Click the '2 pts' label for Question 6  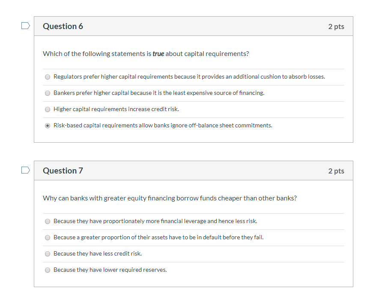336,26
